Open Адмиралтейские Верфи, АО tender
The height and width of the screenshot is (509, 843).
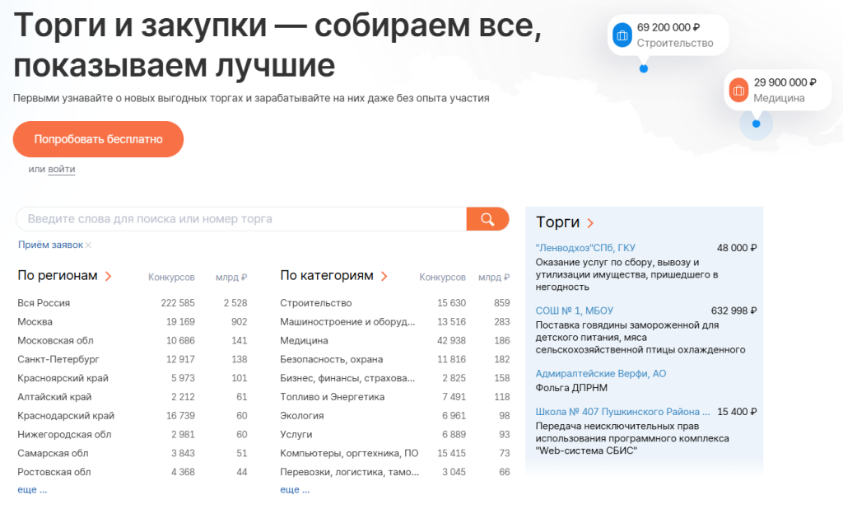(x=601, y=374)
